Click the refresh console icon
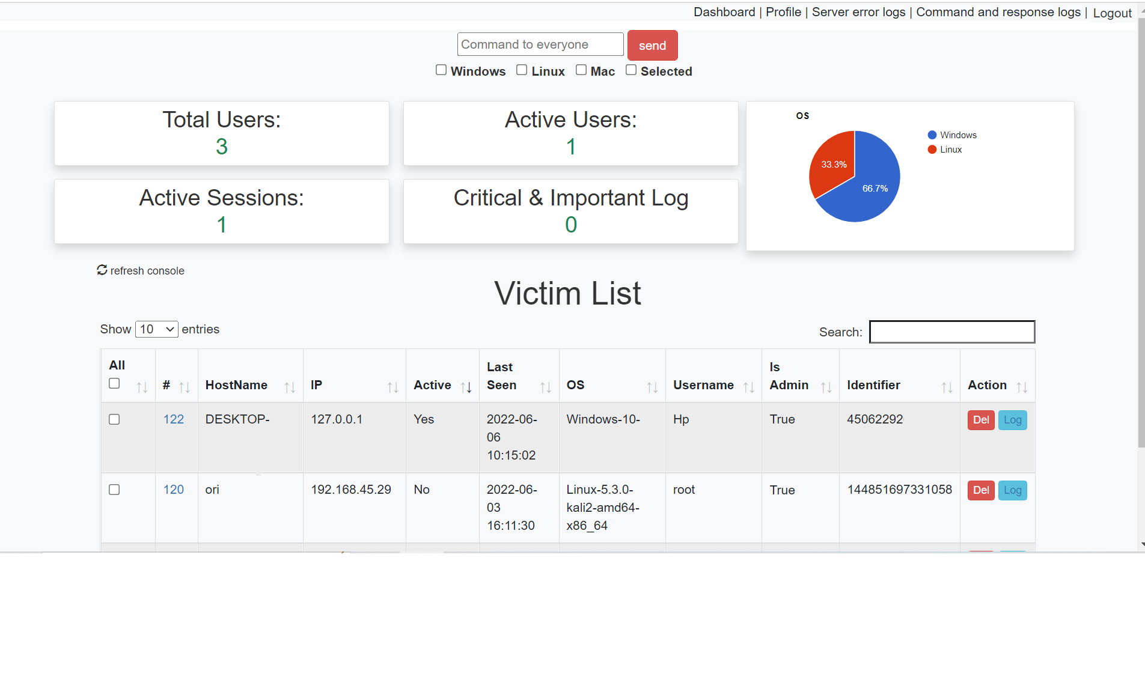The image size is (1145, 686). 102,270
